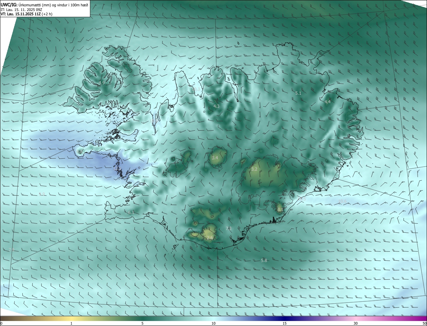The width and height of the screenshot is (427, 326).
Task: Click the colorbar tick label 0
Action: pyautogui.click(x=1, y=323)
